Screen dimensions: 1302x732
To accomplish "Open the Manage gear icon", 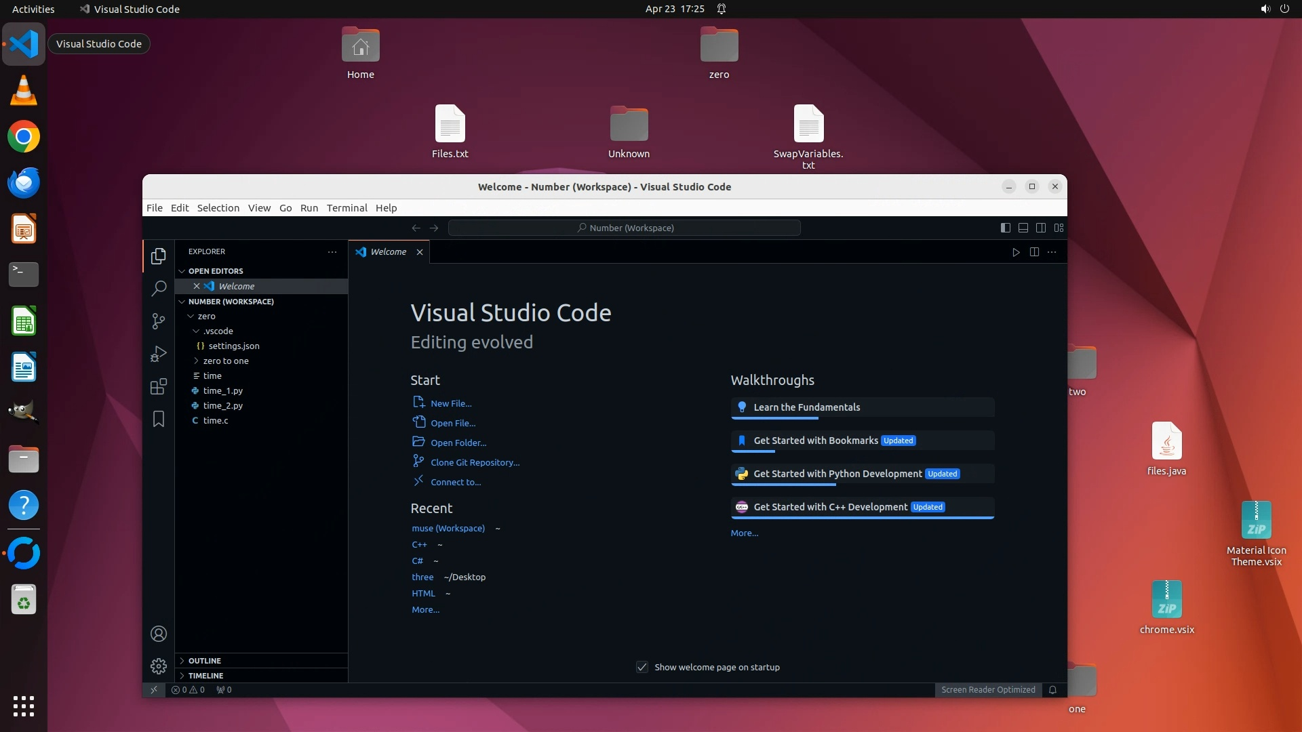I will click(158, 666).
